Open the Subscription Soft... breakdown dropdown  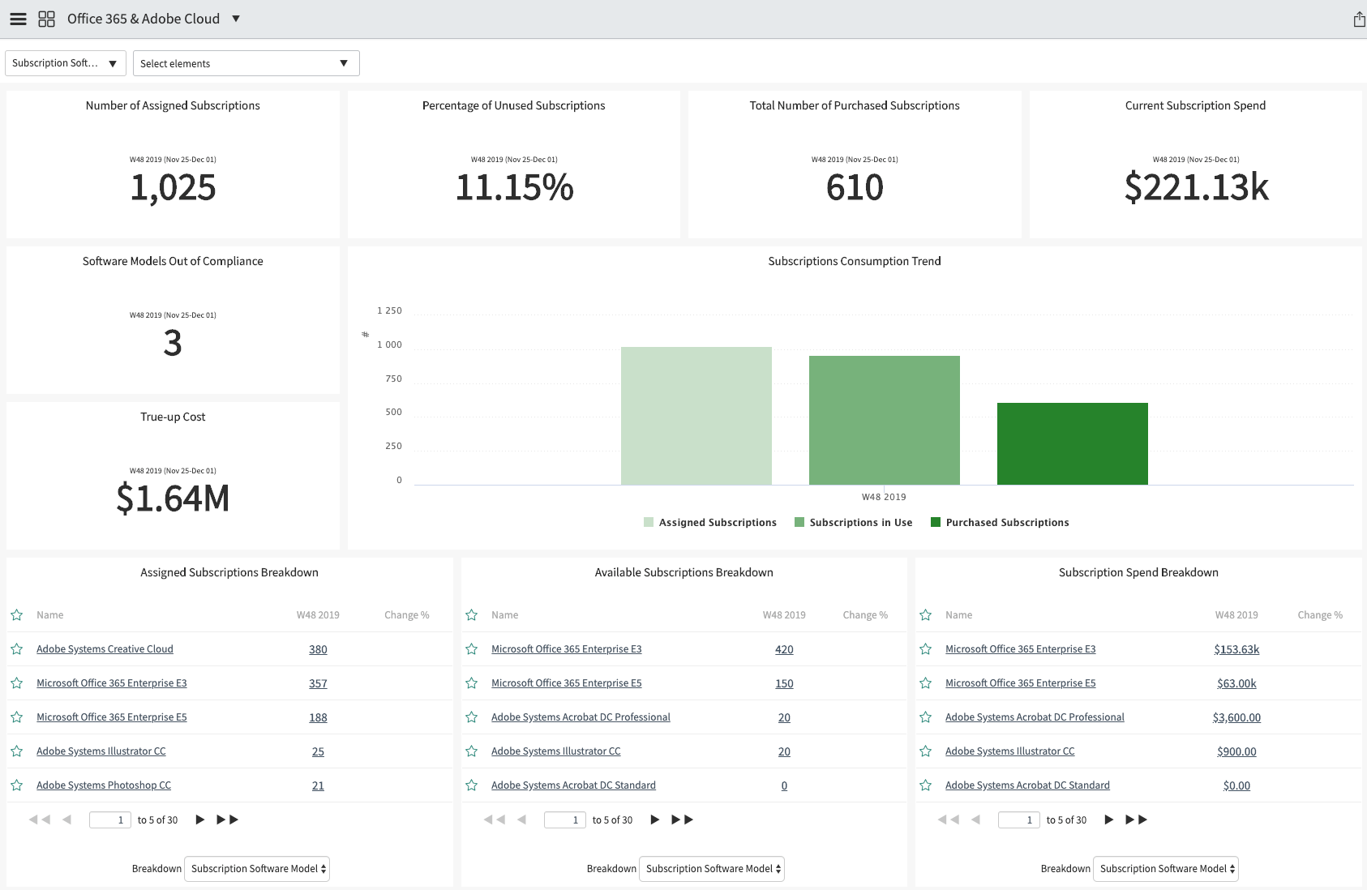(66, 63)
